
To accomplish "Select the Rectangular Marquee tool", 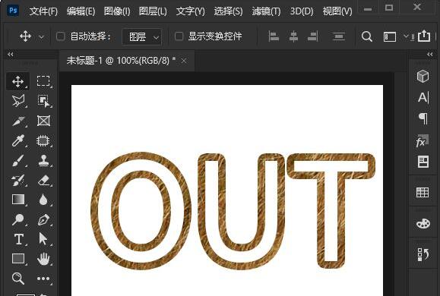I will [43, 81].
